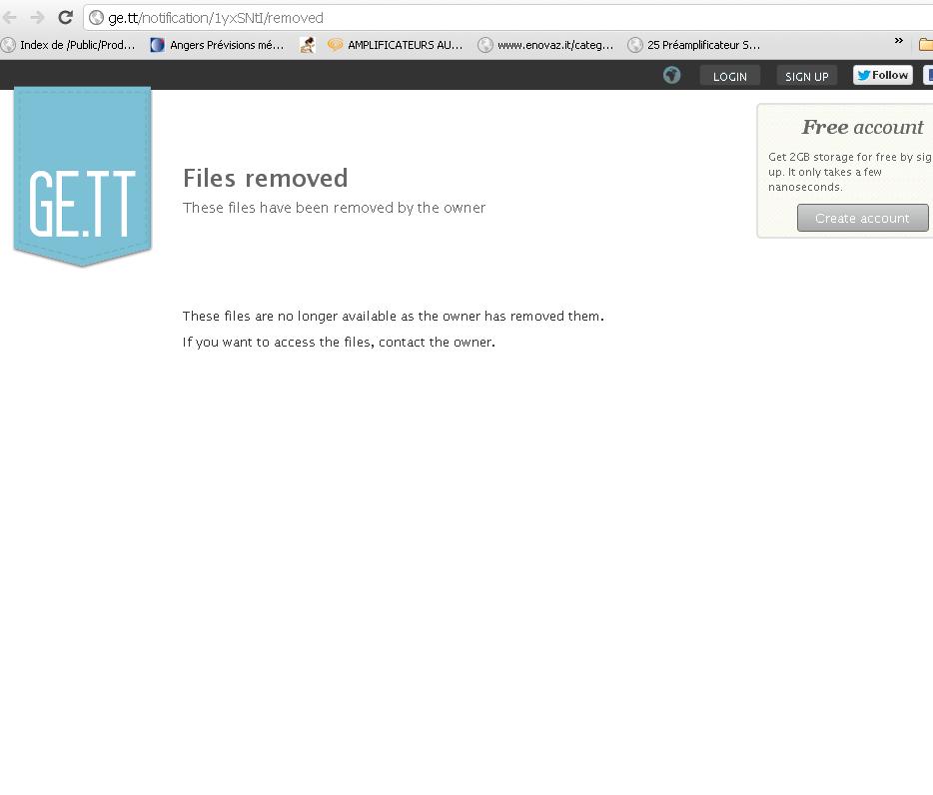This screenshot has width=933, height=795.
Task: Follow Ge.tt on Twitter
Action: click(x=883, y=75)
